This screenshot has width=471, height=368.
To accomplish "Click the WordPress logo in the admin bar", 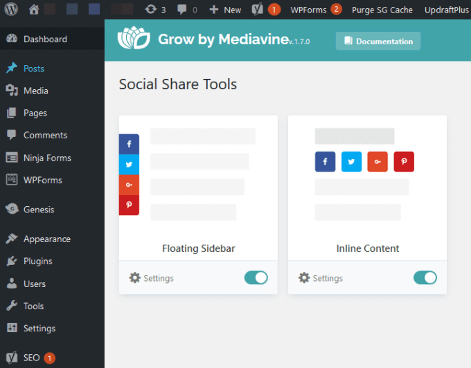I will [x=11, y=9].
